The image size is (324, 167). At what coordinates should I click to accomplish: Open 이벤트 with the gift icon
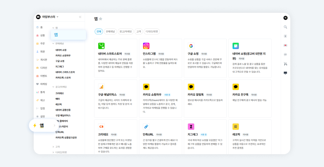pyautogui.click(x=41, y=76)
